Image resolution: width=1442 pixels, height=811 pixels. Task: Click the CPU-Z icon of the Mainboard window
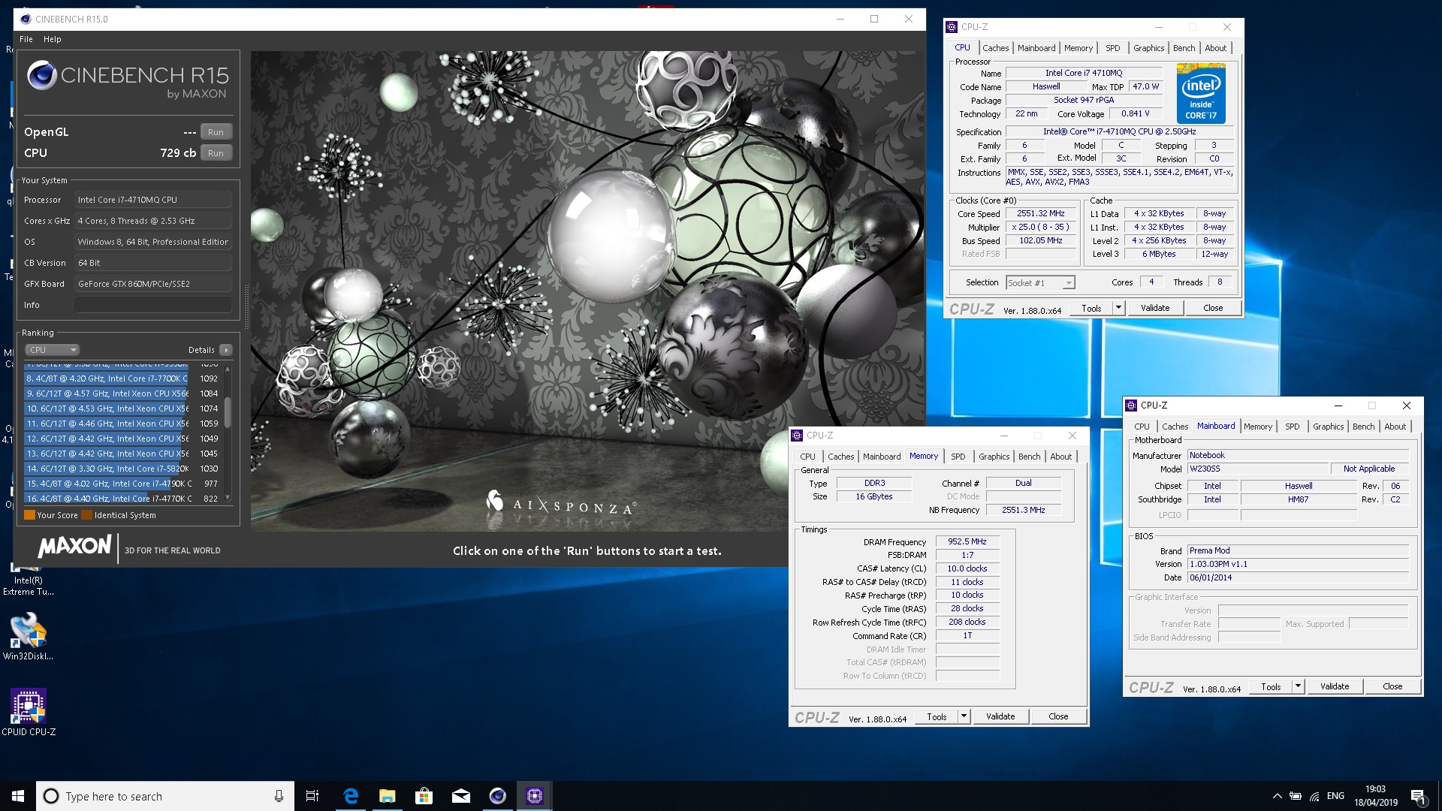coord(1131,405)
